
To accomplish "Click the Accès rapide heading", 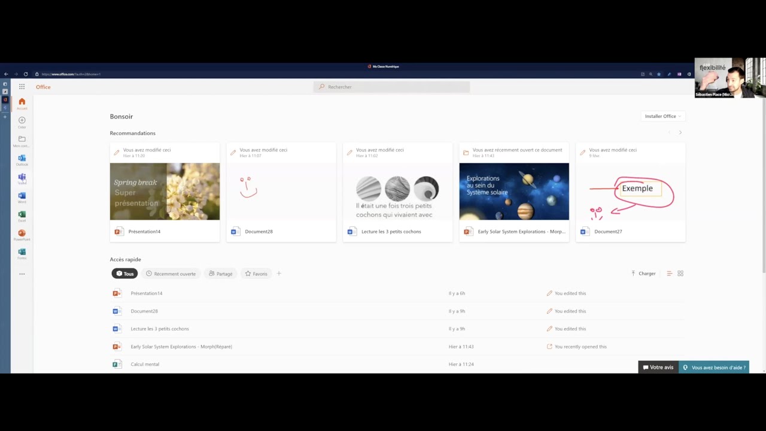I will pos(126,259).
